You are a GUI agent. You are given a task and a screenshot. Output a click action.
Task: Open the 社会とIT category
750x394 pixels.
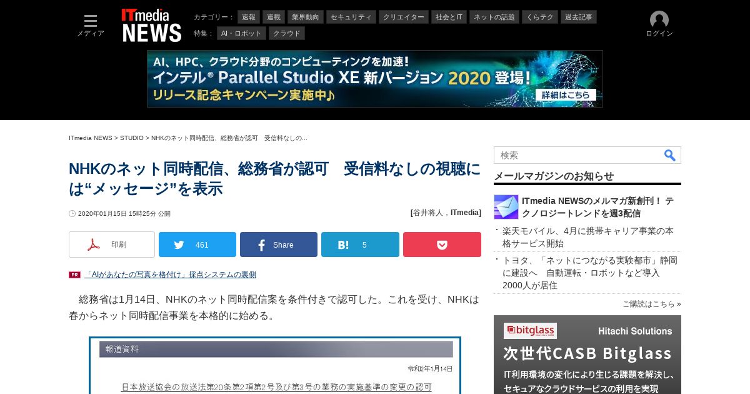pos(449,17)
